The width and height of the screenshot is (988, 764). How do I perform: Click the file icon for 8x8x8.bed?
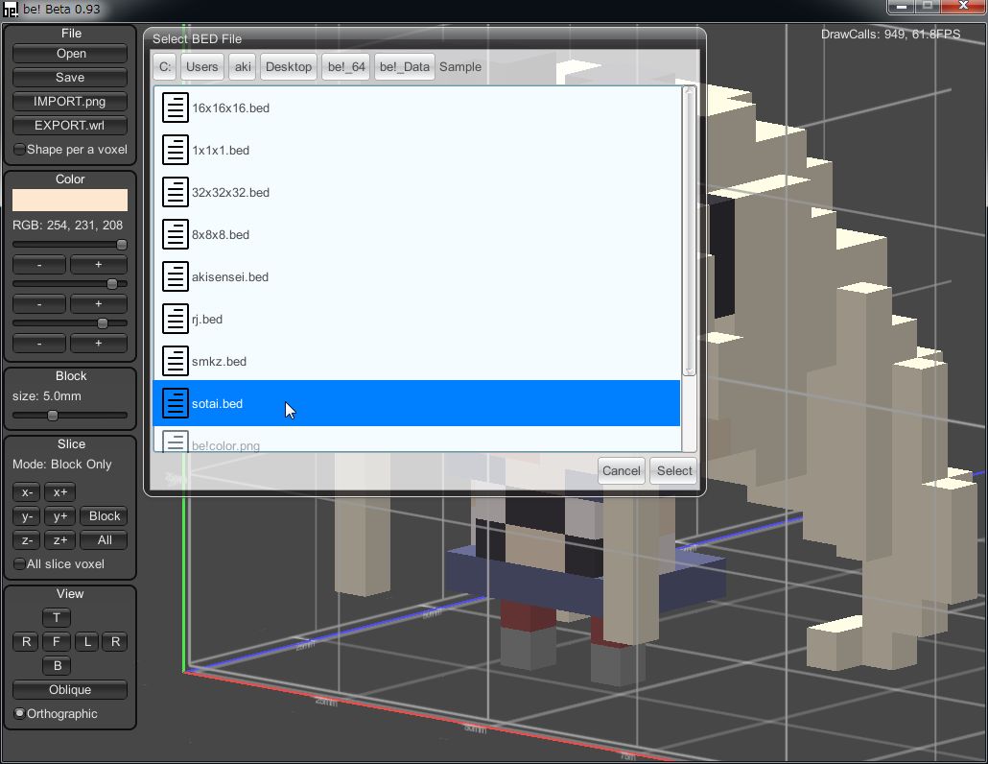click(x=175, y=234)
